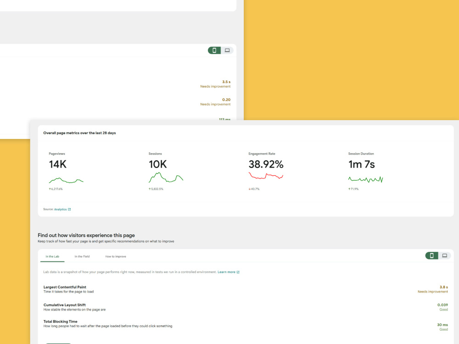
Task: Click 'Find out how visitors experience this page' heading
Action: pyautogui.click(x=86, y=235)
